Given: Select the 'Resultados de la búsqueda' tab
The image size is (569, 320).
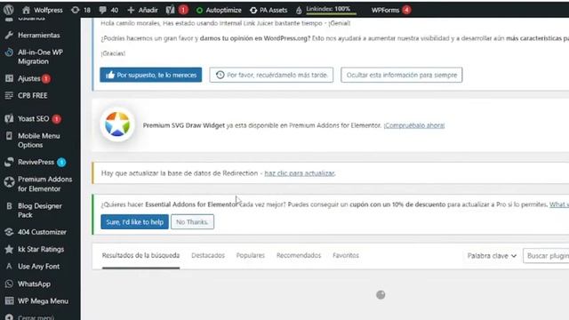Looking at the screenshot, I should pos(140,255).
